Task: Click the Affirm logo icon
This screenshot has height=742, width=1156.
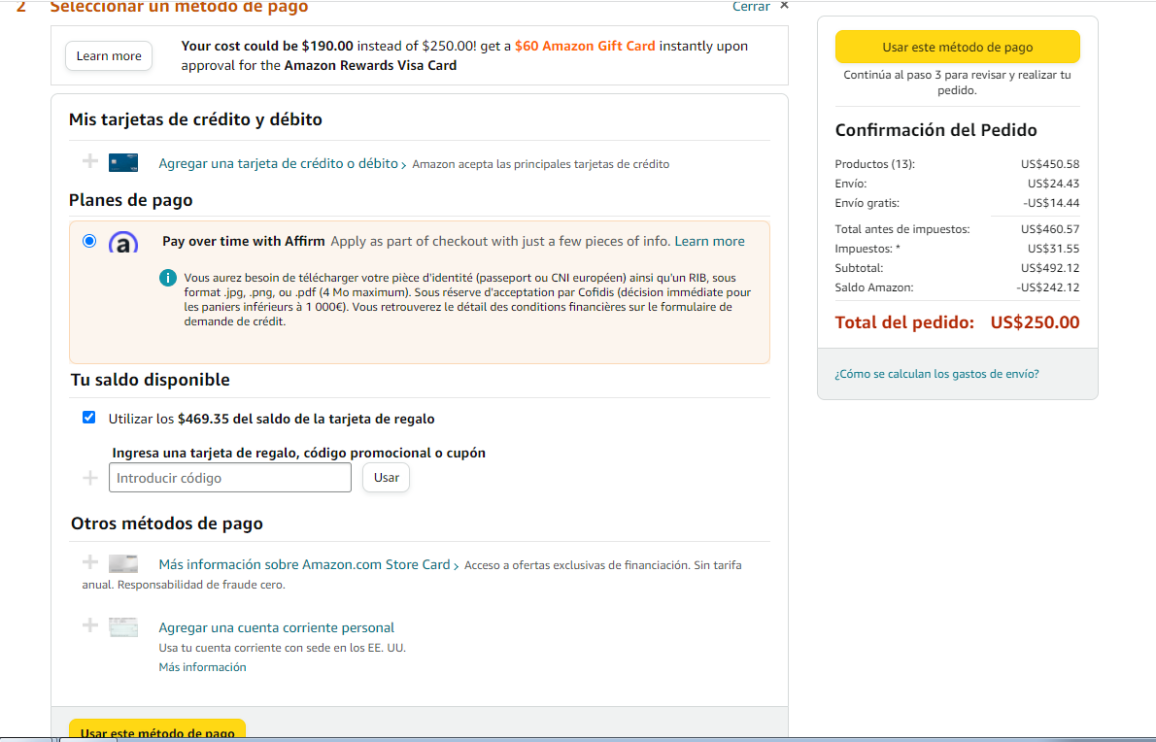Action: 123,243
